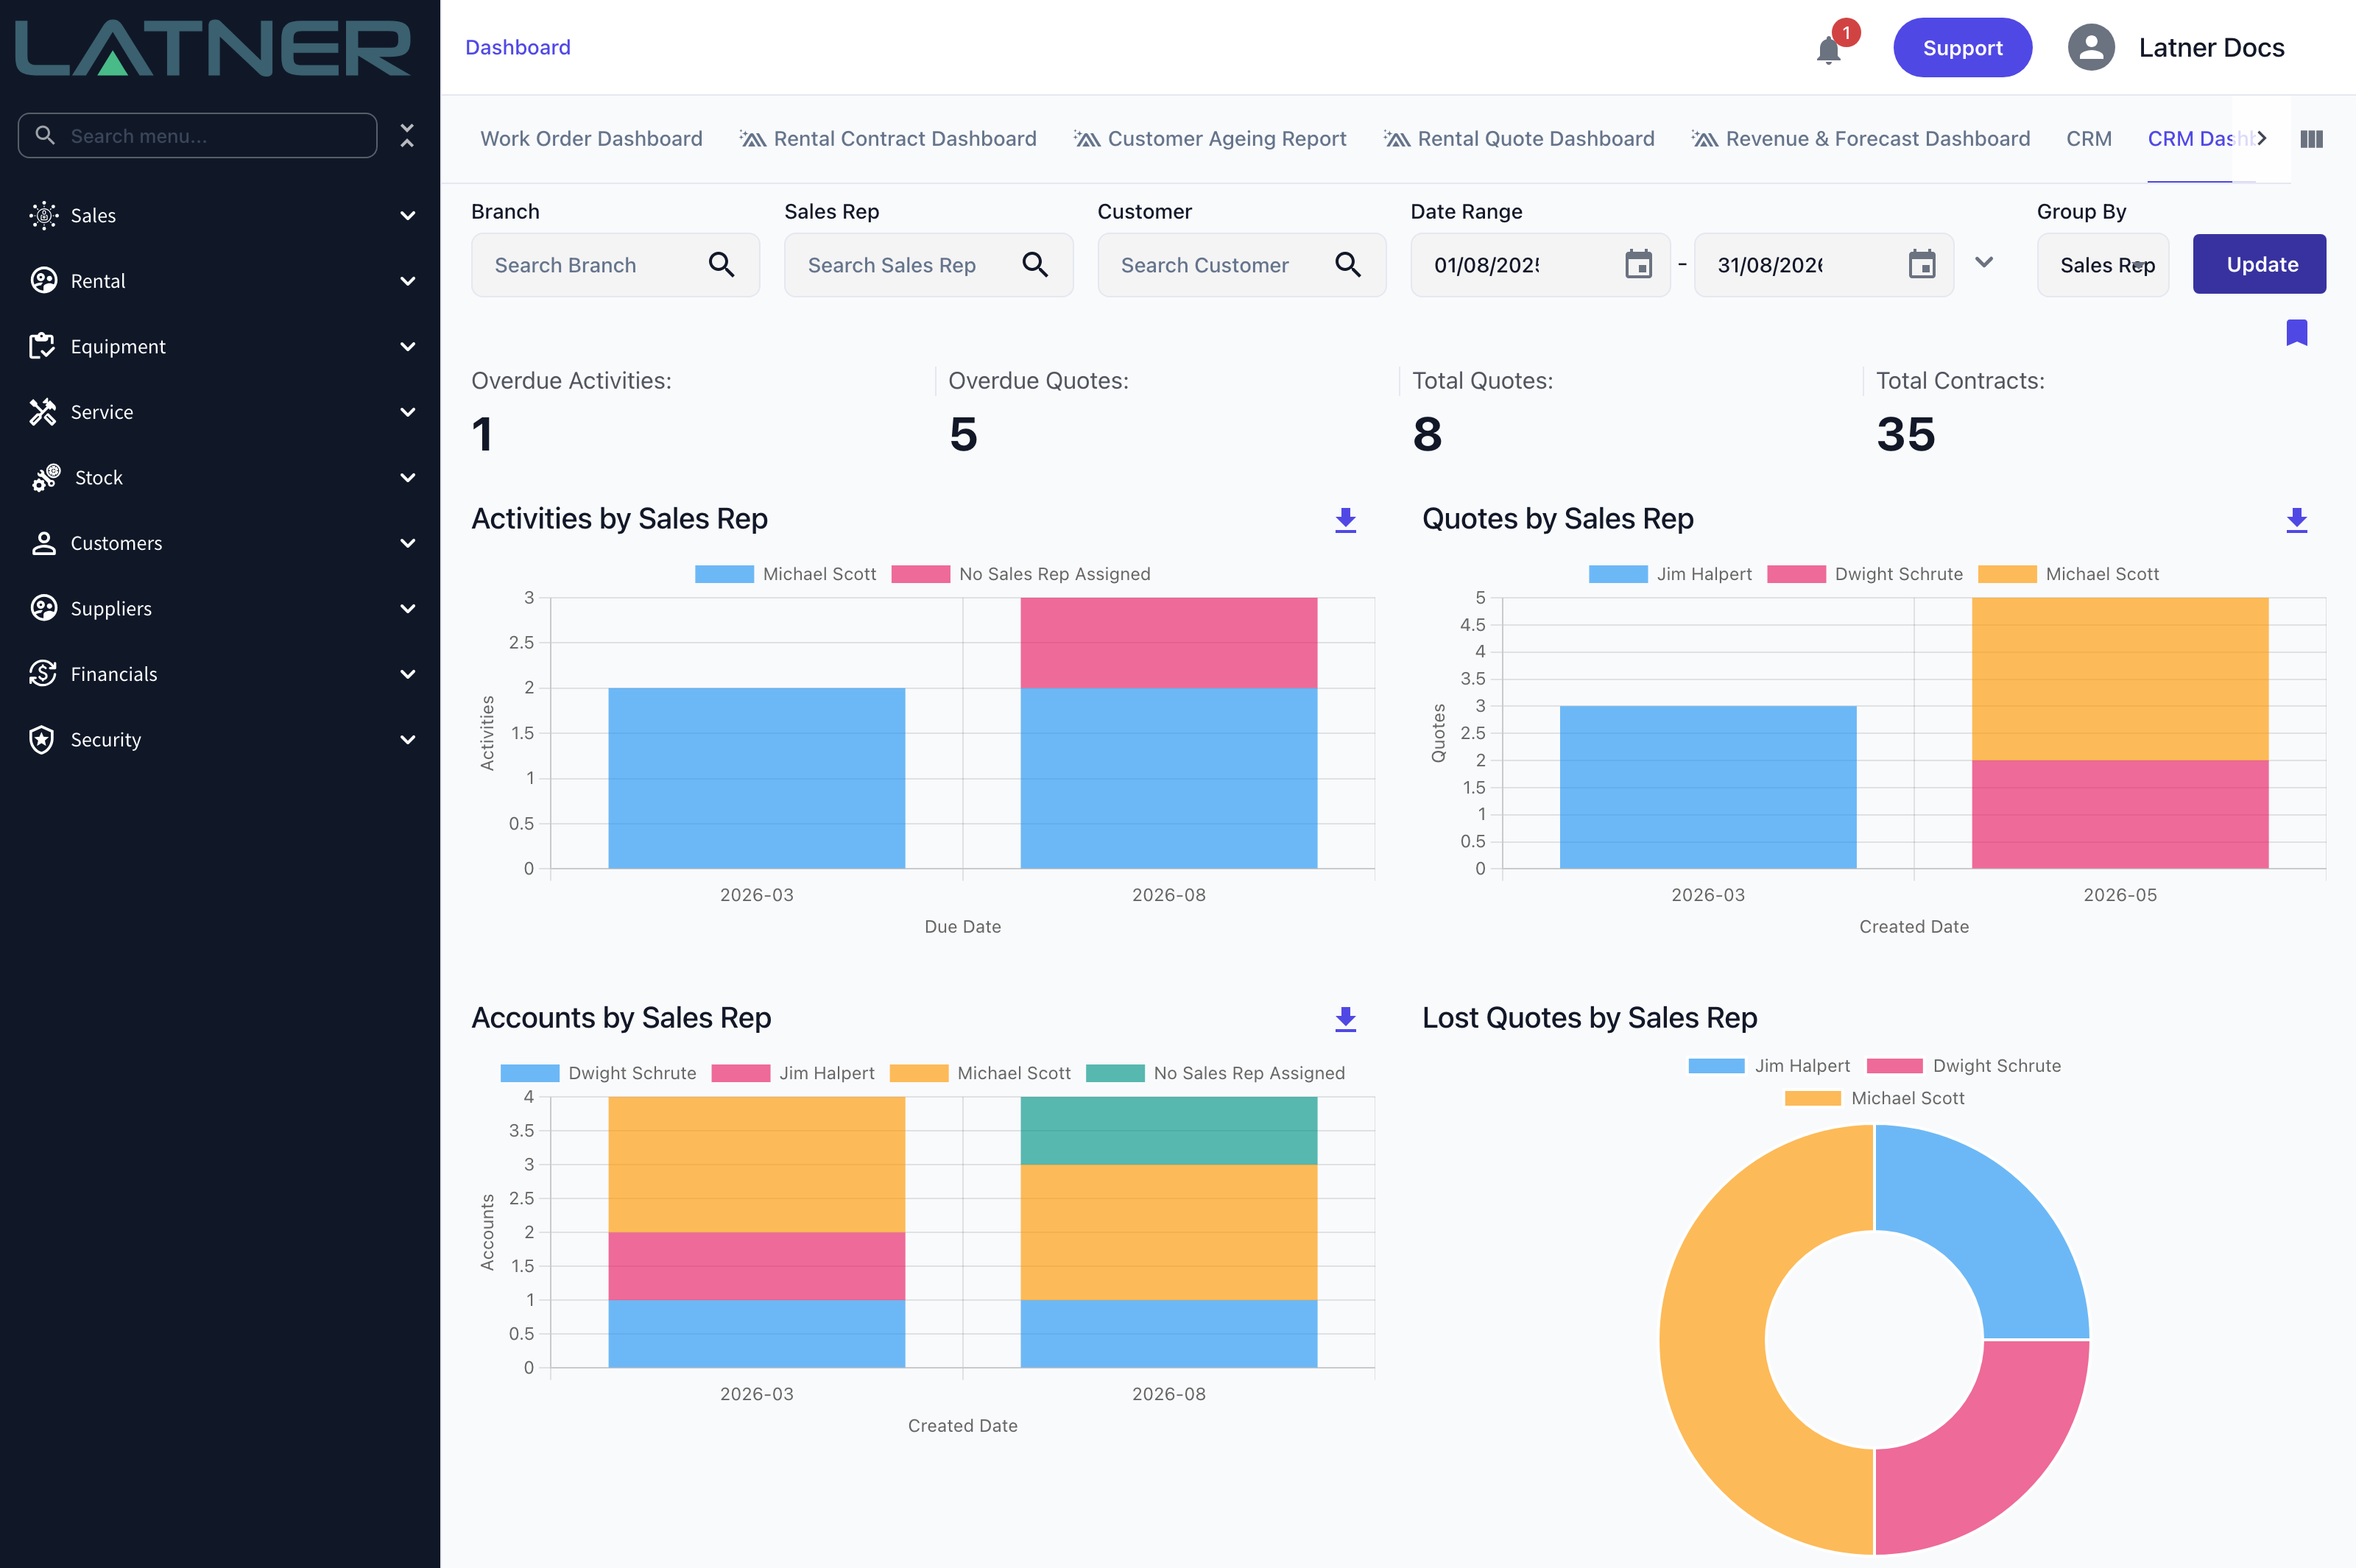This screenshot has width=2356, height=1568.
Task: Click the Rental sidebar icon
Action: pyautogui.click(x=43, y=281)
